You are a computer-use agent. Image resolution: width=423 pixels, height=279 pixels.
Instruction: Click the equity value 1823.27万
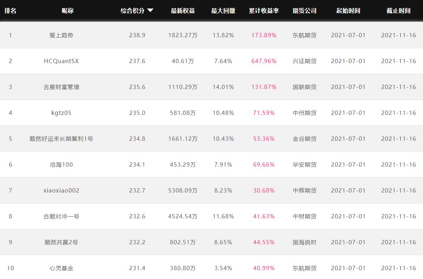(183, 35)
